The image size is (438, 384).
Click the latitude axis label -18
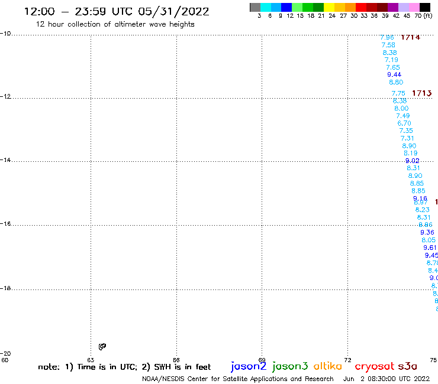[5, 288]
